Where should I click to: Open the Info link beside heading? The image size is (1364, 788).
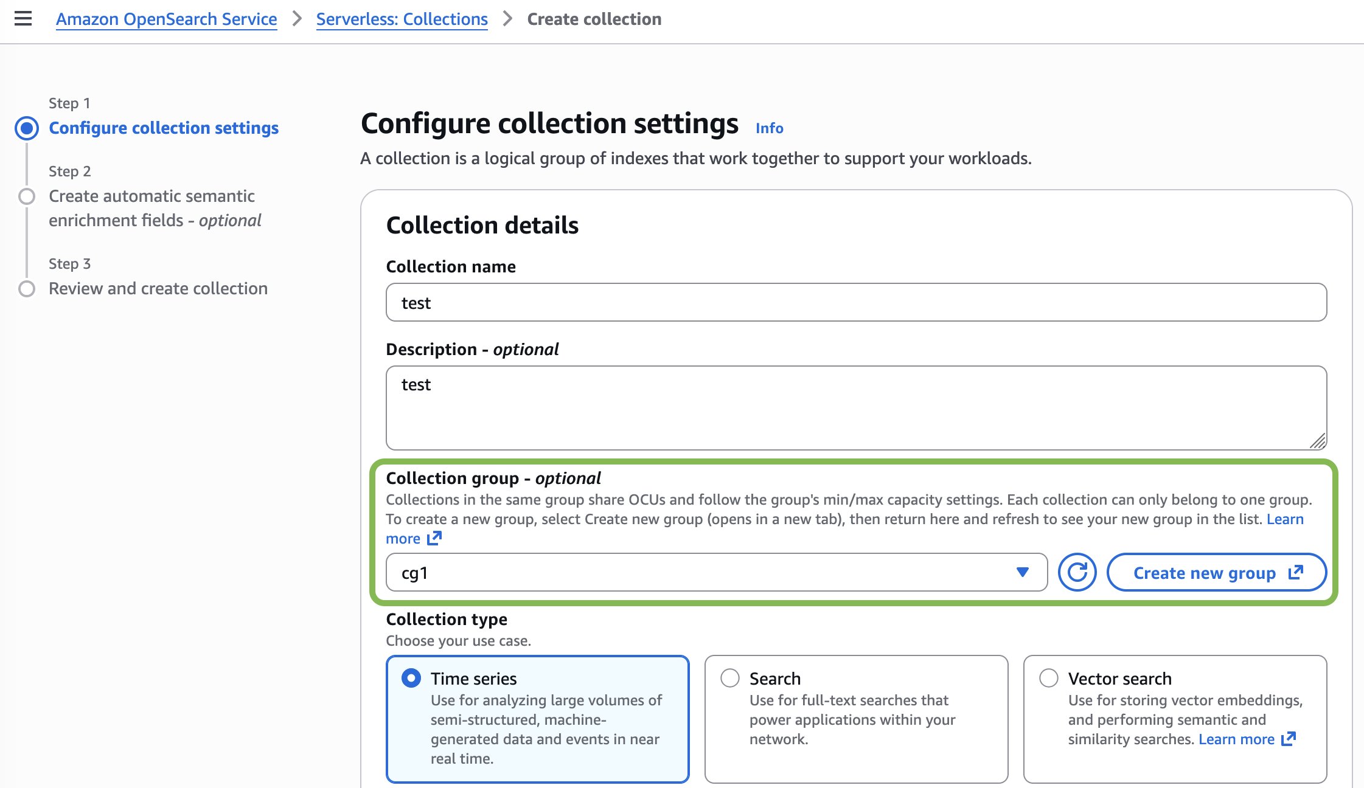tap(769, 128)
